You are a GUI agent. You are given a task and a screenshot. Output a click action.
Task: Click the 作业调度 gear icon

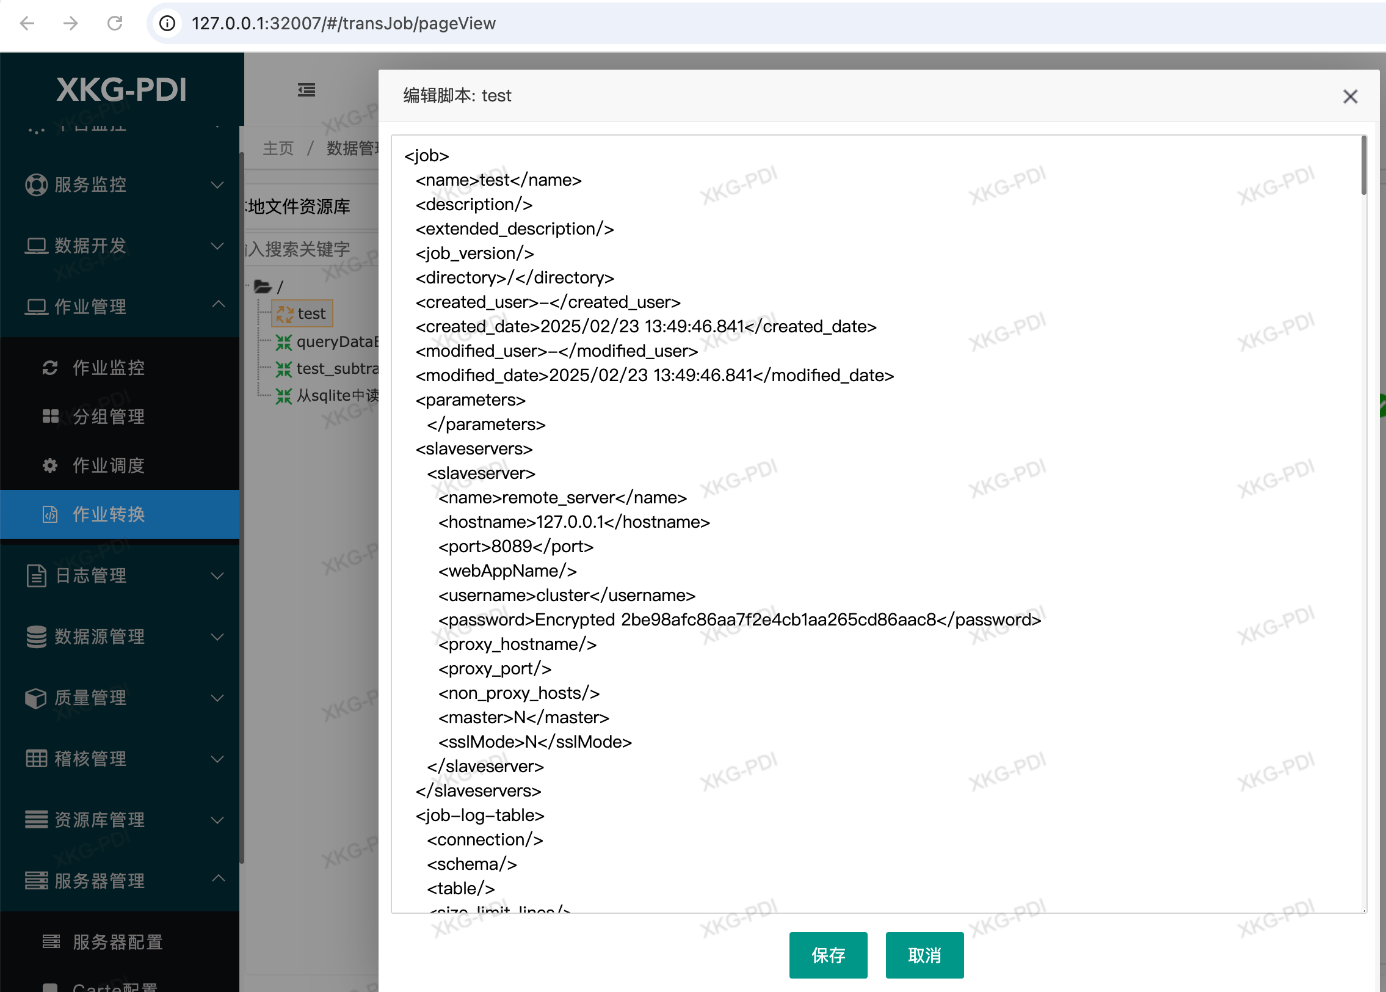[50, 465]
